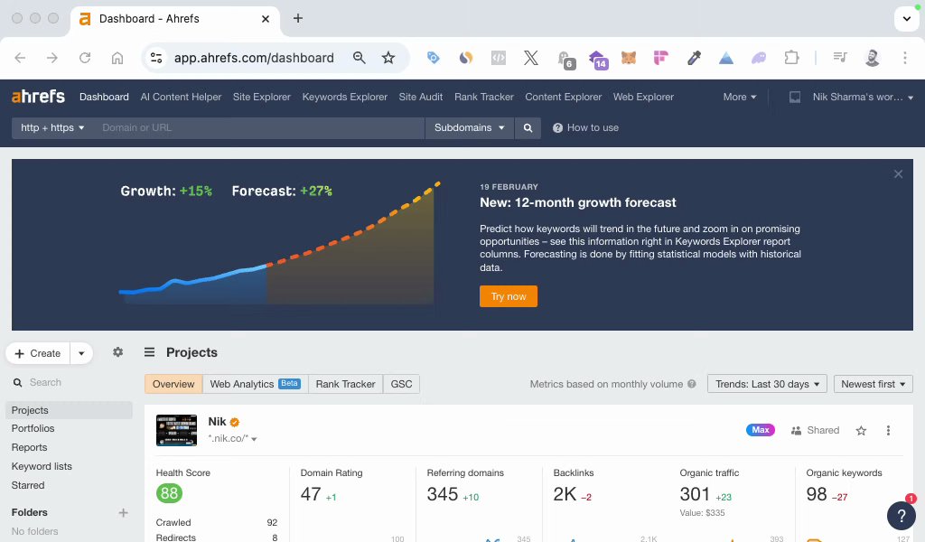
Task: Click the browser zoom magnifier in the address bar
Action: coord(359,58)
